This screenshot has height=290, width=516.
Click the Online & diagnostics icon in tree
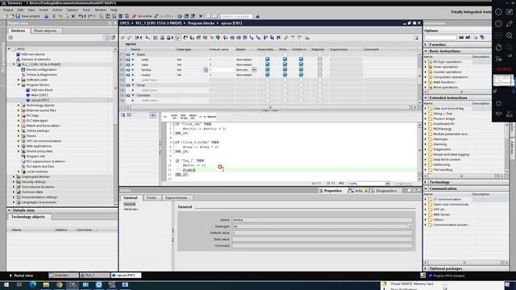pyautogui.click(x=23, y=75)
